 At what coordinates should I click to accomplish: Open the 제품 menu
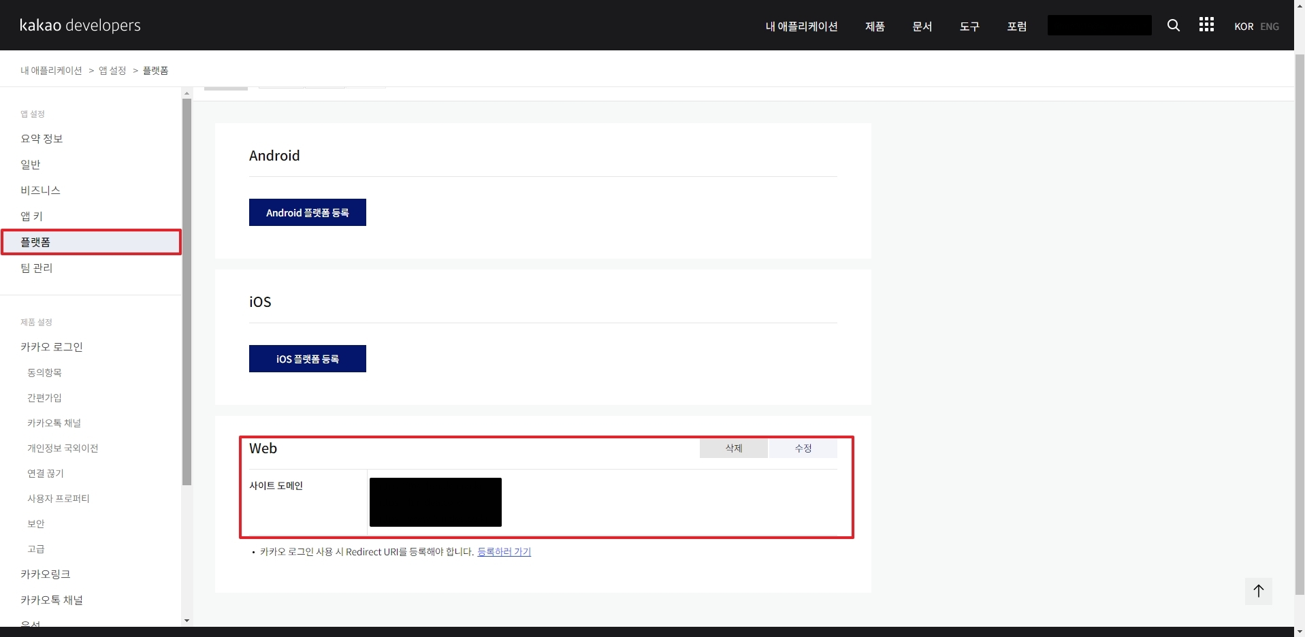875,27
